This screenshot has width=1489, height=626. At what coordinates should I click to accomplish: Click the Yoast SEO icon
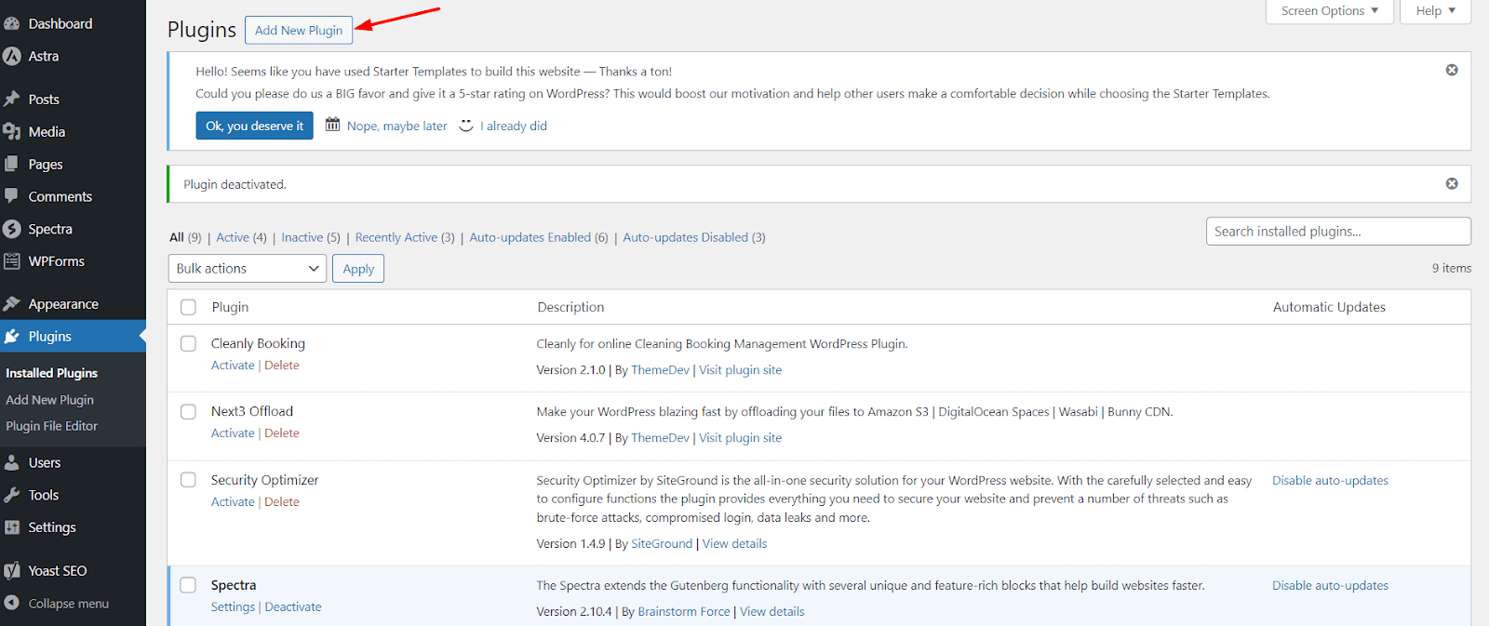(x=12, y=570)
